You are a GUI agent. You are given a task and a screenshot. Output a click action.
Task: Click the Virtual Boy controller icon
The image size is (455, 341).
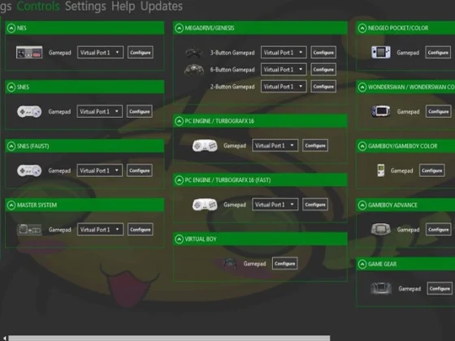[x=230, y=263]
